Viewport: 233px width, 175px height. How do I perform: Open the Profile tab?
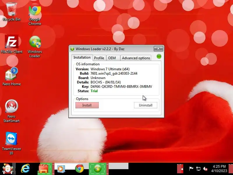(x=99, y=58)
